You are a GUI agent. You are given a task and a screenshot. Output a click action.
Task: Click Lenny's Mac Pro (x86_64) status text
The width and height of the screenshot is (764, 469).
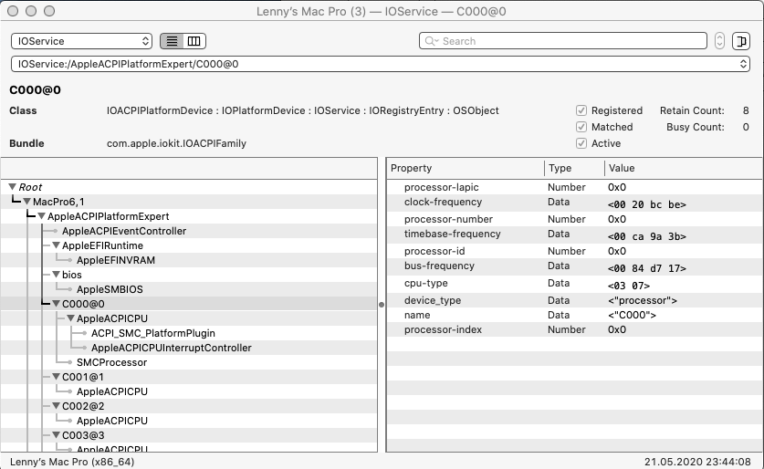[x=72, y=462]
